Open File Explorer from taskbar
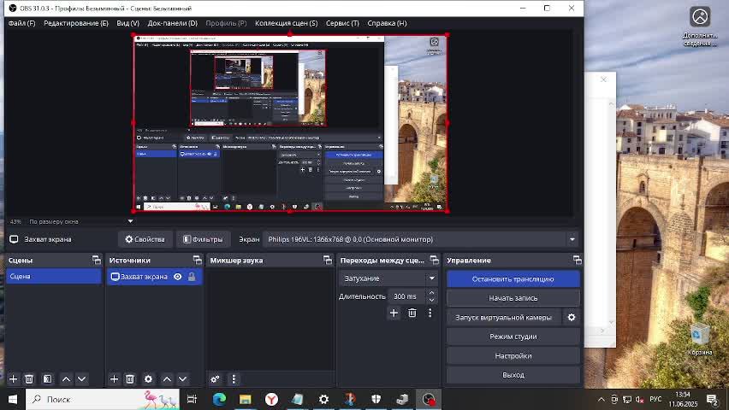Screen dimensions: 729x410 [245, 399]
